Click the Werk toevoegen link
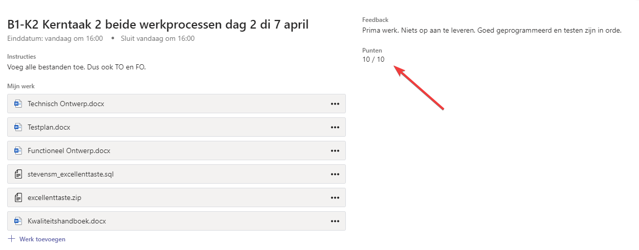 (42, 239)
